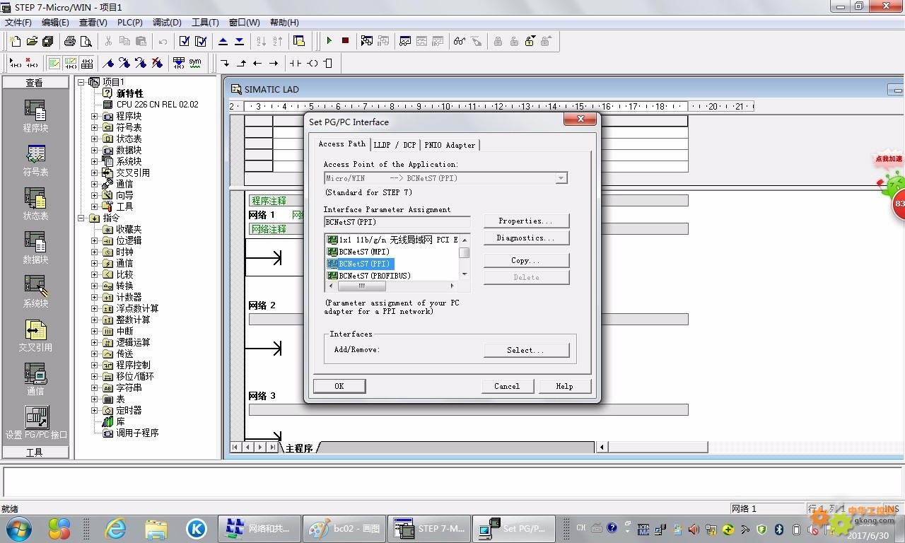Expand the 定时器 instruction folder
This screenshot has width=905, height=543.
pyautogui.click(x=95, y=410)
